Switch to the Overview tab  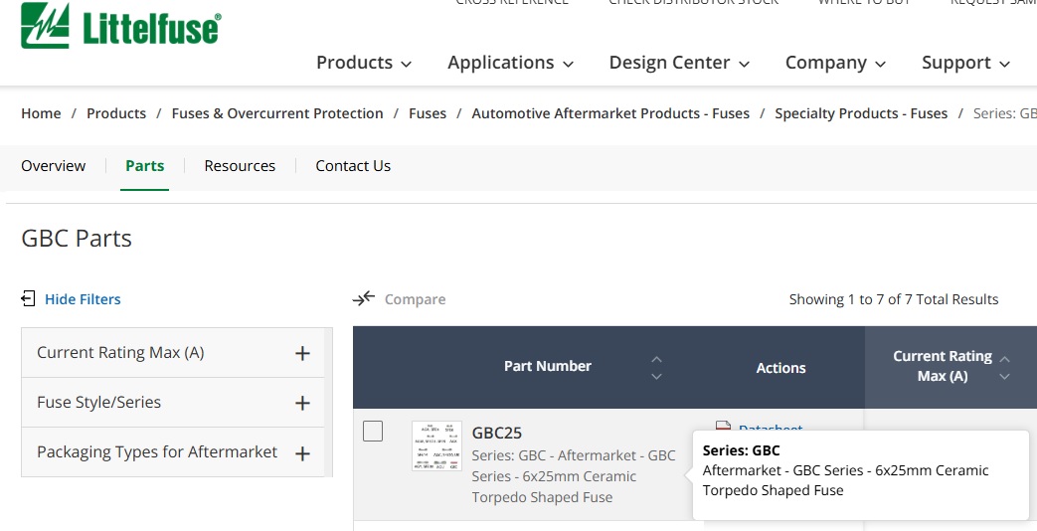tap(54, 166)
